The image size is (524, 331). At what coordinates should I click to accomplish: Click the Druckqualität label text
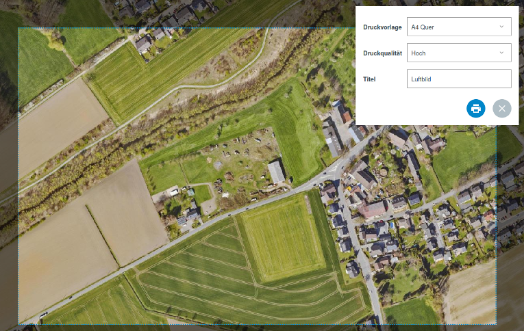382,53
